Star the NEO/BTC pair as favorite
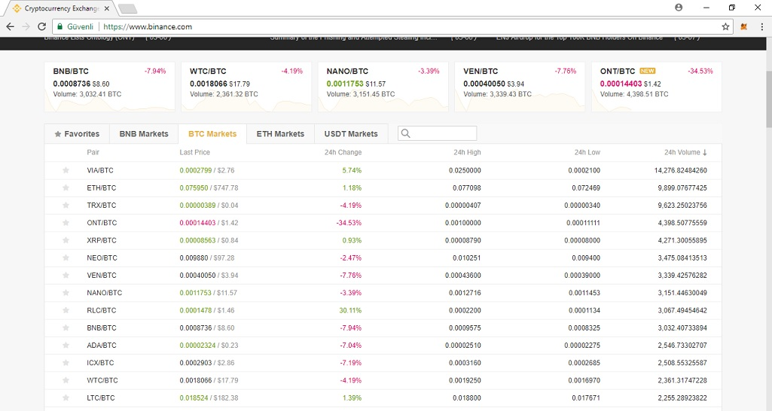Screen dimensions: 772x411 pos(66,257)
